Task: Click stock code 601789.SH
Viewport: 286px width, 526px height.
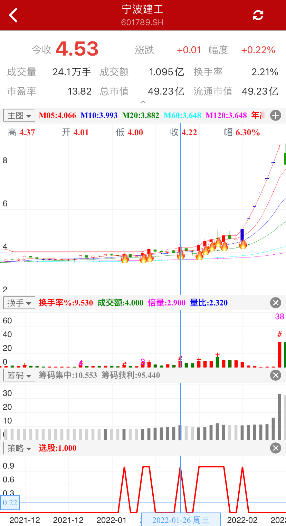Action: (x=143, y=22)
